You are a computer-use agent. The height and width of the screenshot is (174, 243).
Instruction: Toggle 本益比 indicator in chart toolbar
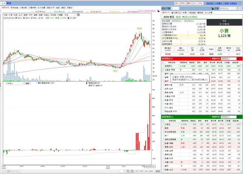pos(46,15)
